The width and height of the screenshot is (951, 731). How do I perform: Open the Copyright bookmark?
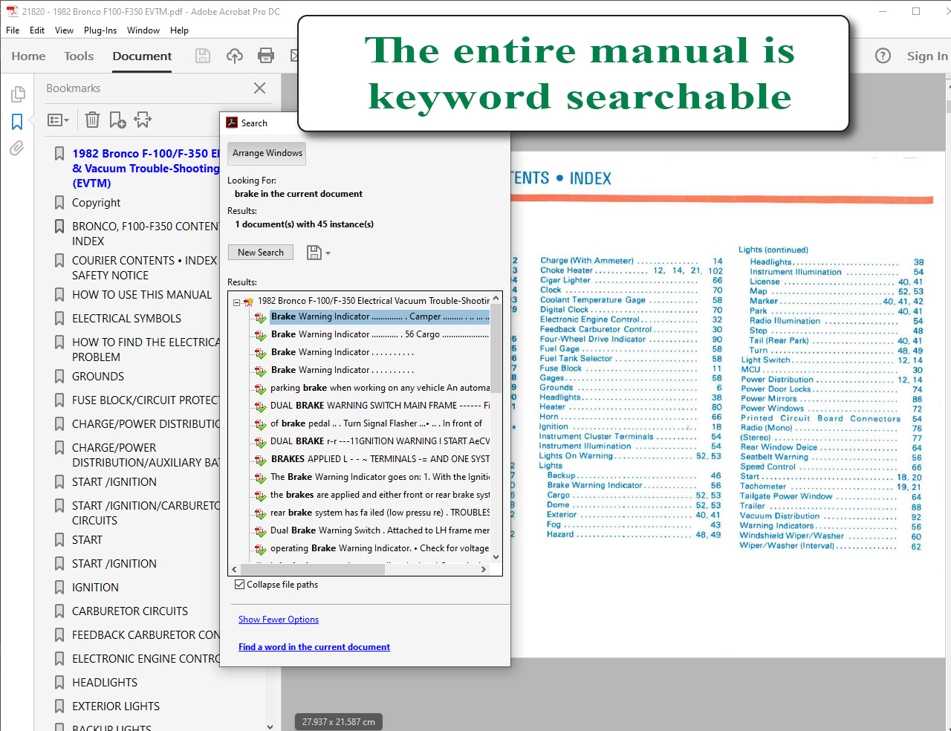(96, 203)
